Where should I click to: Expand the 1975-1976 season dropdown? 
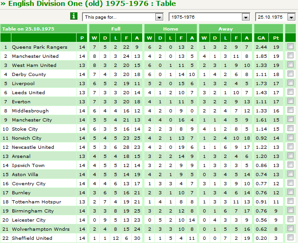(209, 17)
